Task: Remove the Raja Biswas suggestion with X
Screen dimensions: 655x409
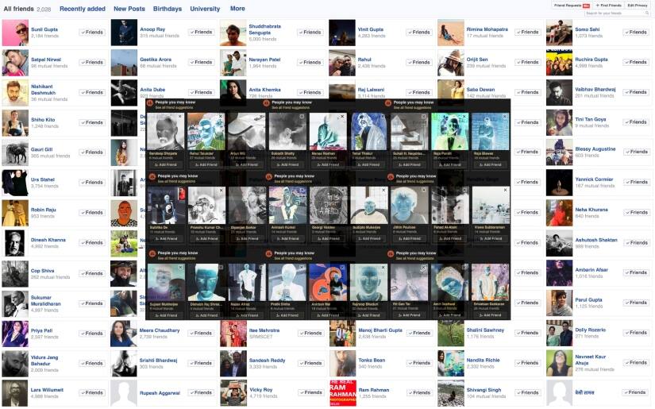Action: tap(506, 117)
